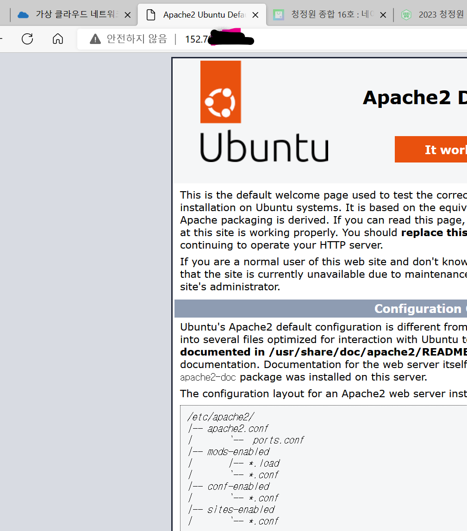Close the 가상 클라우드 네트워크 tab
The width and height of the screenshot is (467, 531).
click(x=128, y=15)
